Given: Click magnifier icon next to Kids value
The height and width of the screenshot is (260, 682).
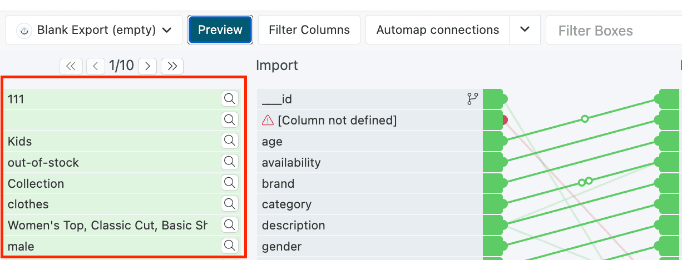Looking at the screenshot, I should click(229, 141).
